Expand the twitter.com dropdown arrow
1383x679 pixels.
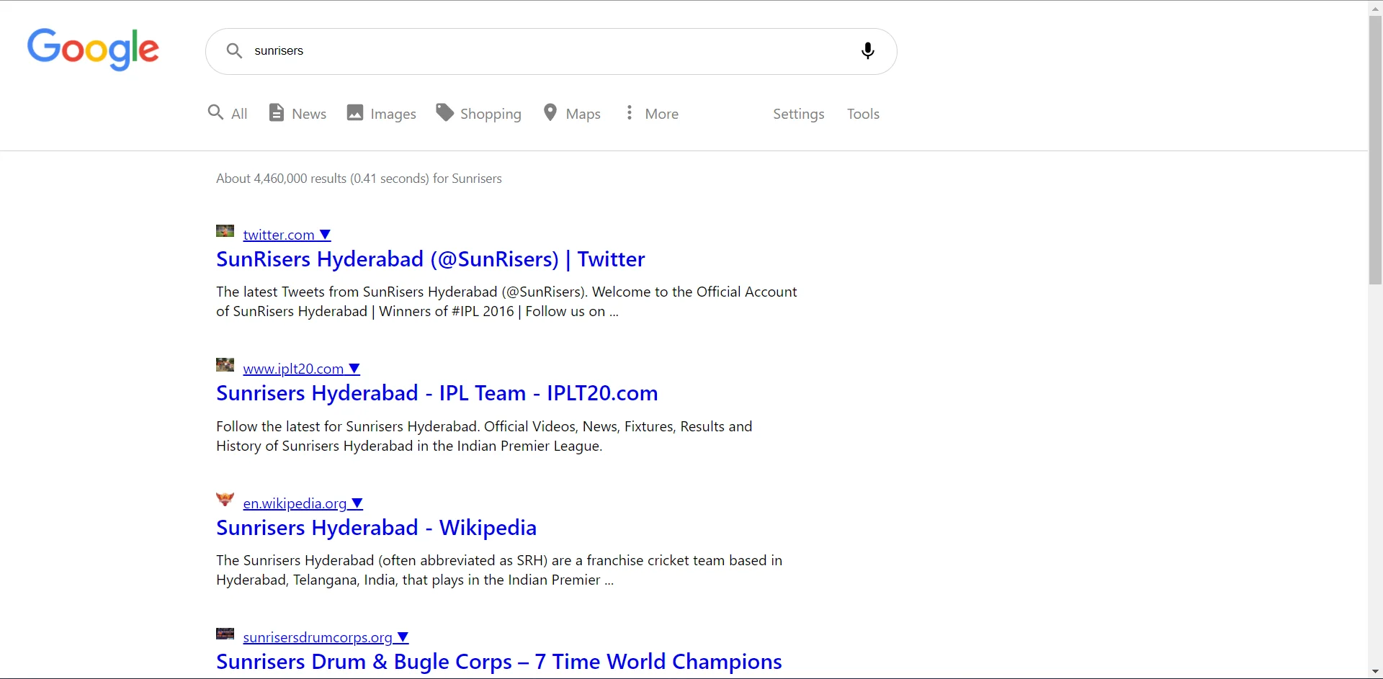(x=325, y=235)
